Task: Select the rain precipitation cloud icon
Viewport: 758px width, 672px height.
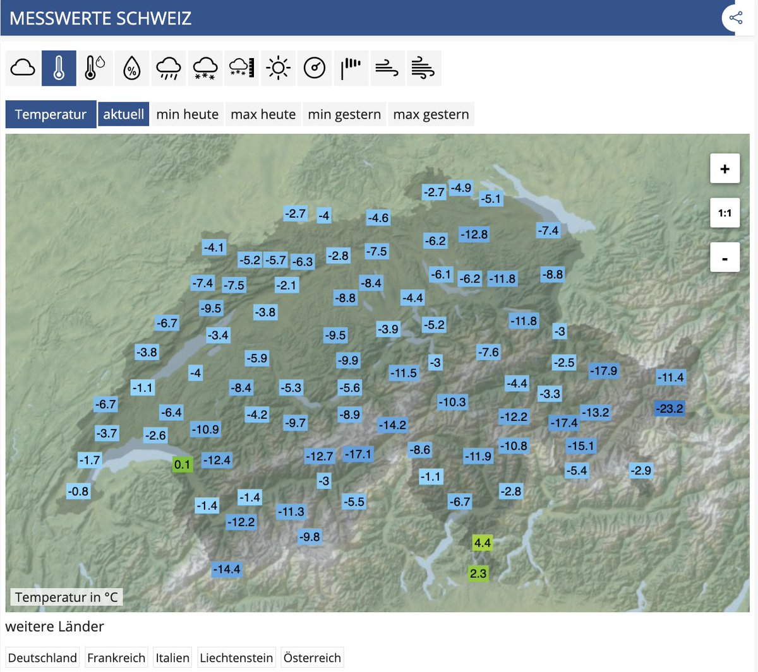Action: (169, 68)
